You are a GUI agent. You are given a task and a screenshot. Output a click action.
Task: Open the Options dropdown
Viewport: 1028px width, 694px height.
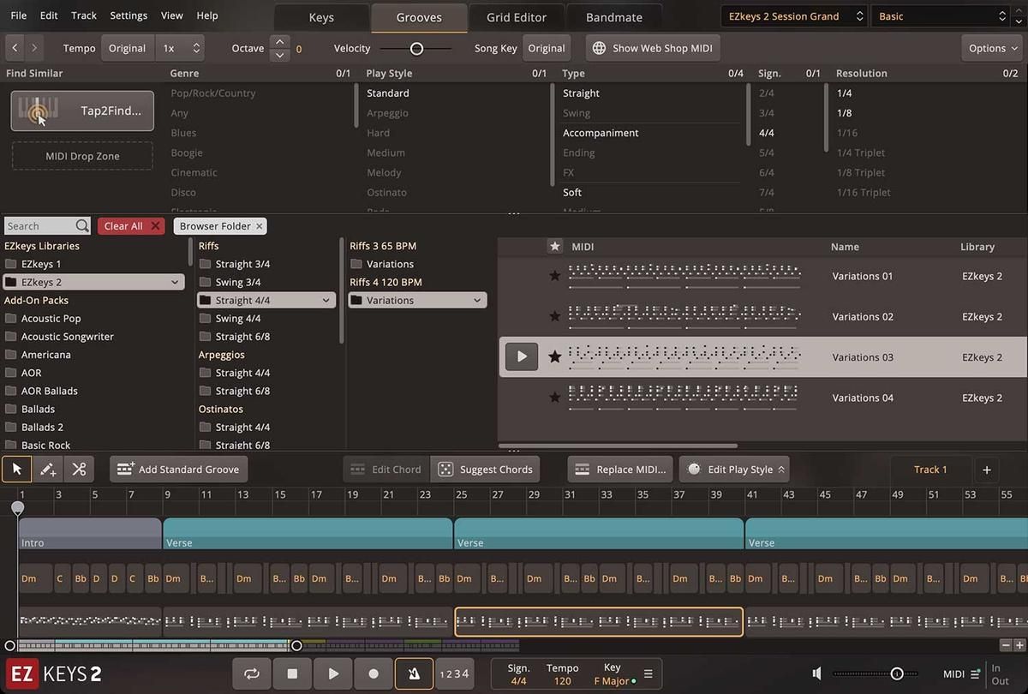point(993,48)
